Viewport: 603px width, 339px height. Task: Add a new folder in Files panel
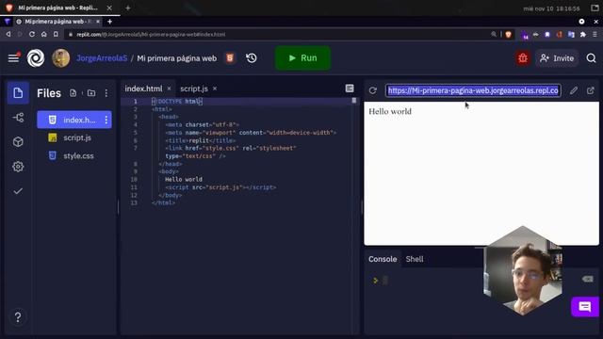[x=91, y=93]
